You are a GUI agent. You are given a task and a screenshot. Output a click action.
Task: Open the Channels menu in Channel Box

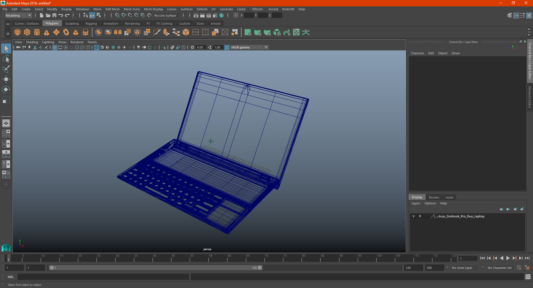pos(417,53)
